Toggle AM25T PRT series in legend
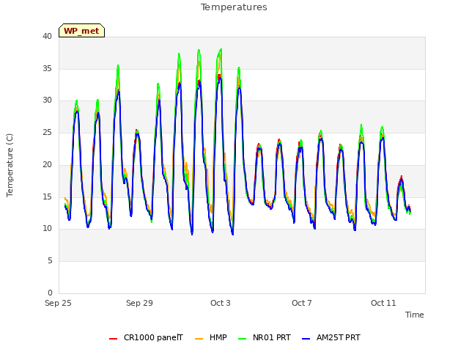 point(331,337)
